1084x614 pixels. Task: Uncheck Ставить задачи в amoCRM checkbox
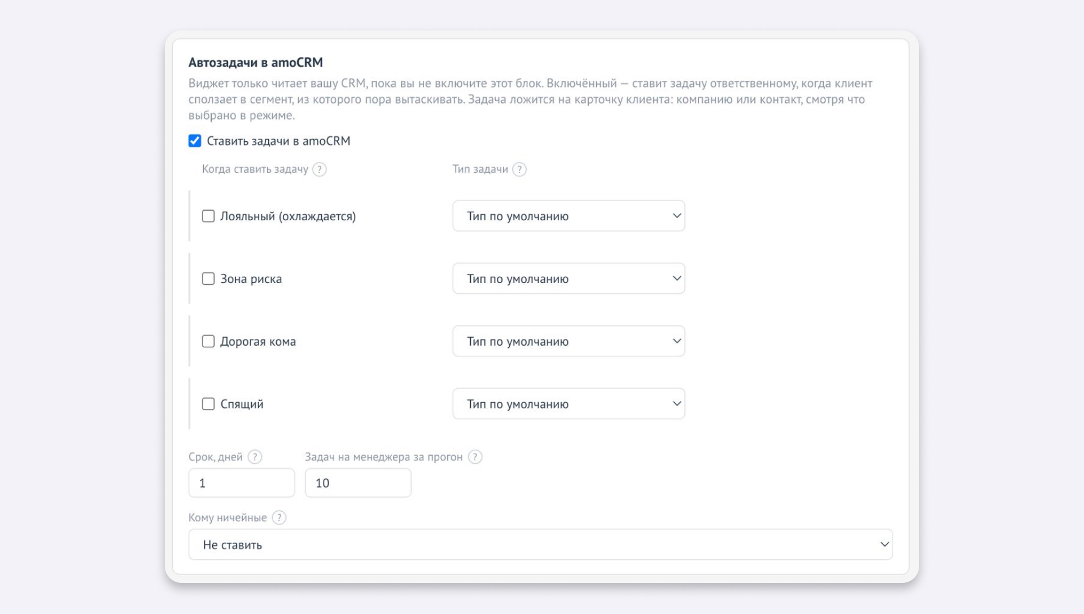point(195,141)
